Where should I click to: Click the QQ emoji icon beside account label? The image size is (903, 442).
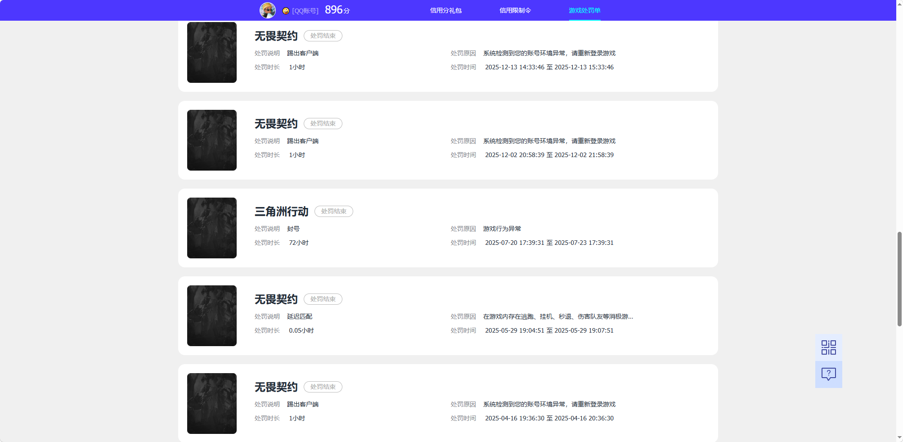coord(286,11)
